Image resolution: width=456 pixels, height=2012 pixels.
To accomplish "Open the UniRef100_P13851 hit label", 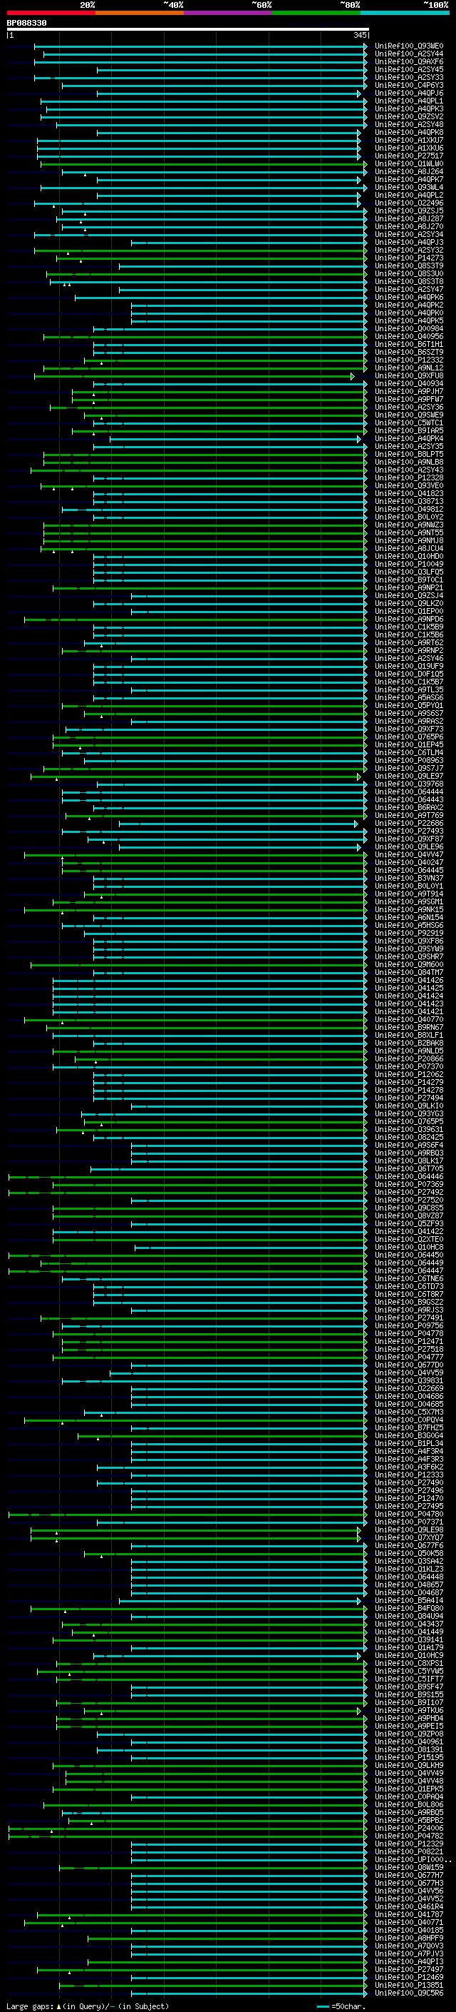I will pos(408,1986).
